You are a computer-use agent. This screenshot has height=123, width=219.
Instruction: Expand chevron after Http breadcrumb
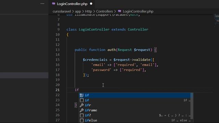click(94, 11)
